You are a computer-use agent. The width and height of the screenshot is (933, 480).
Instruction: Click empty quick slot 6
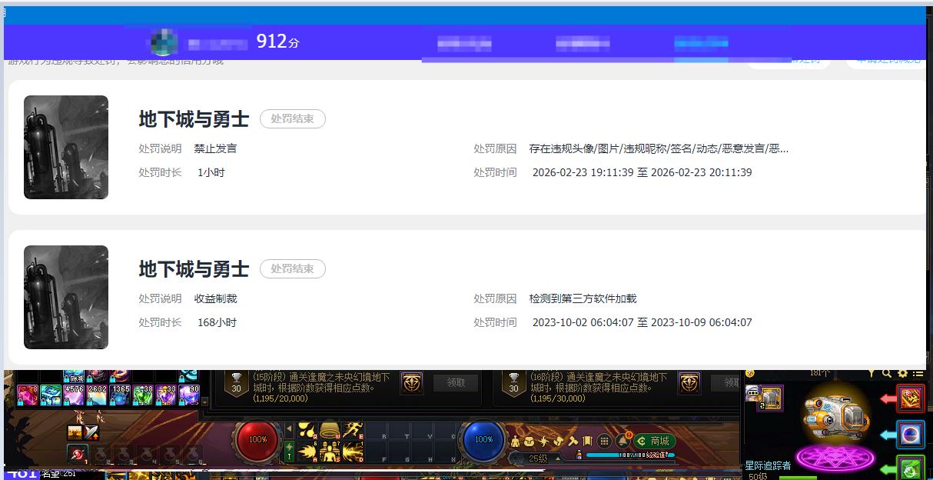tap(193, 454)
